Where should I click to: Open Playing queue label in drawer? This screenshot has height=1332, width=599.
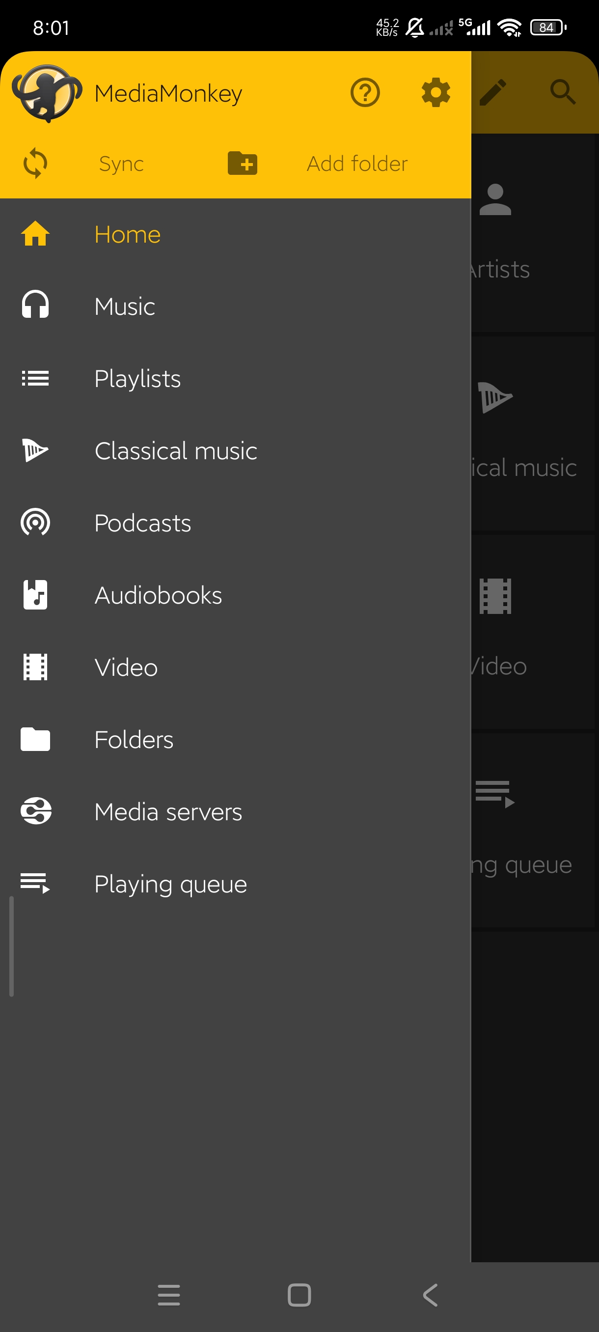click(170, 884)
